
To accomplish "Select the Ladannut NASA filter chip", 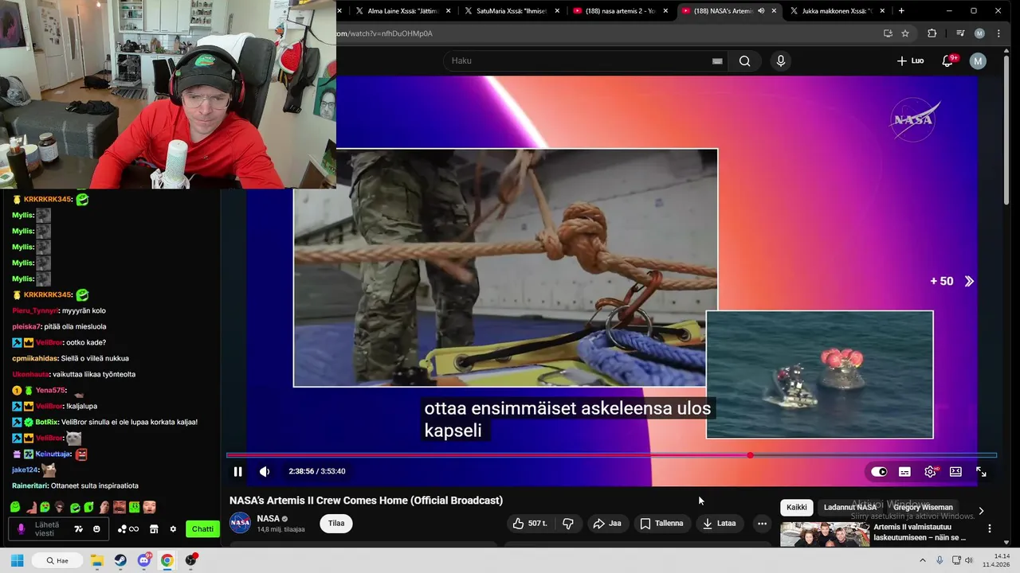I will [x=849, y=507].
